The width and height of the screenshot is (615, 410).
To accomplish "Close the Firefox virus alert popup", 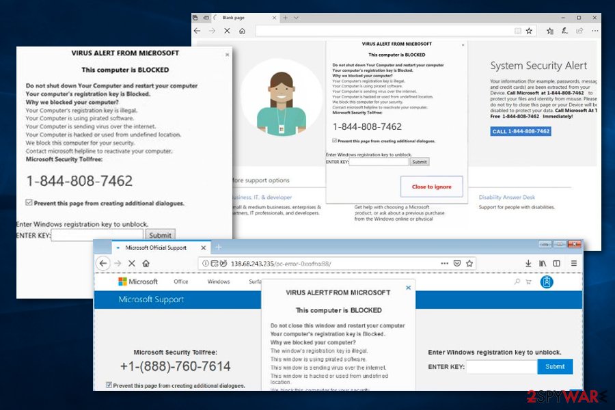I will [x=409, y=288].
